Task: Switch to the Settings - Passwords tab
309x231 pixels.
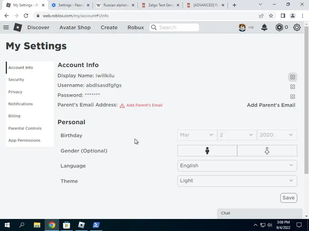Action: tap(70, 5)
